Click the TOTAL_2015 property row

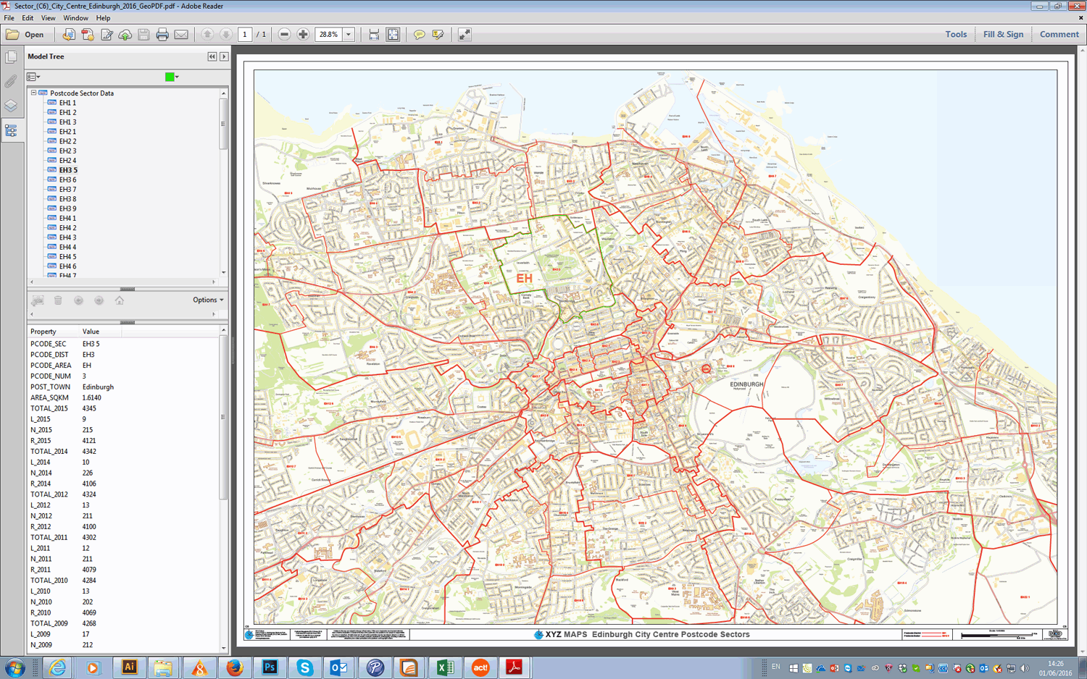[123, 408]
